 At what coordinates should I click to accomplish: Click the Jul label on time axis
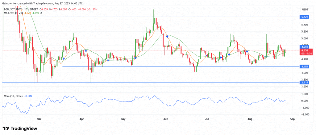pyautogui.click(x=207, y=119)
